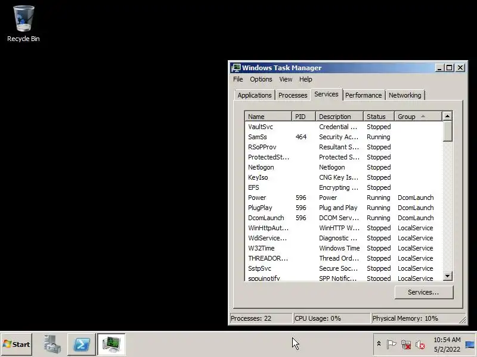Select the RSoPProv service row

point(344,147)
